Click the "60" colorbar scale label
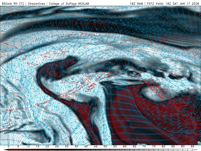Screen dimensions: 201x151 coord(125,146)
